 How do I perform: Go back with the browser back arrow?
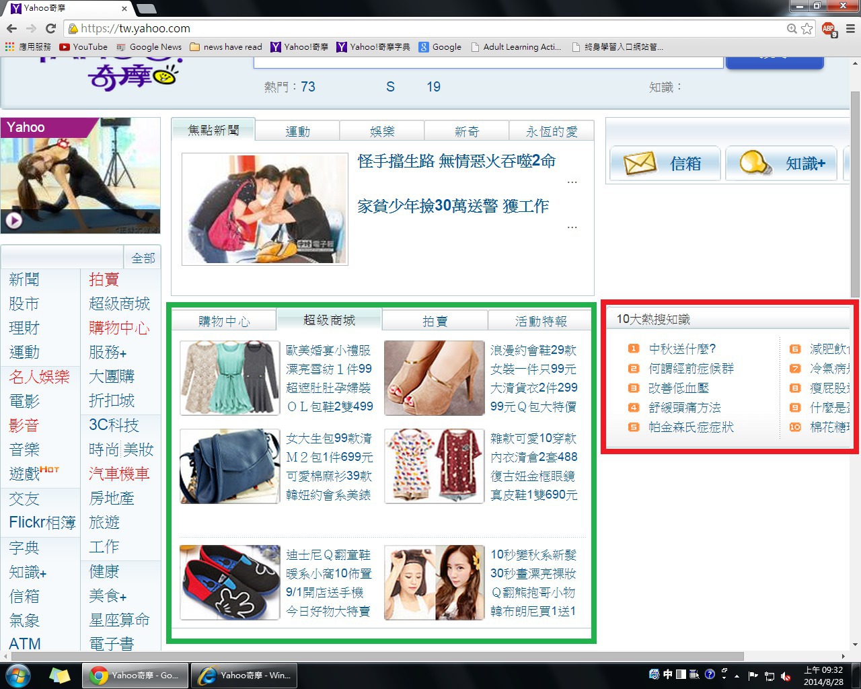[x=11, y=28]
